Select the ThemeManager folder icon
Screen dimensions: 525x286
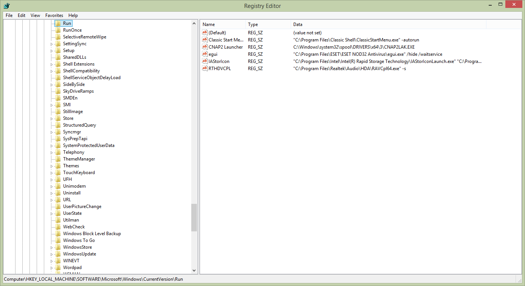click(x=58, y=159)
